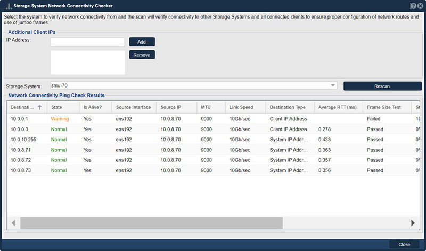This screenshot has width=426, height=251.
Task: Click the 0.438 average RTT value
Action: (x=324, y=140)
